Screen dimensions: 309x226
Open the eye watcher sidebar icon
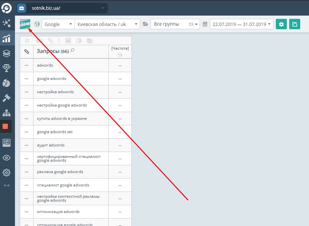[7, 158]
